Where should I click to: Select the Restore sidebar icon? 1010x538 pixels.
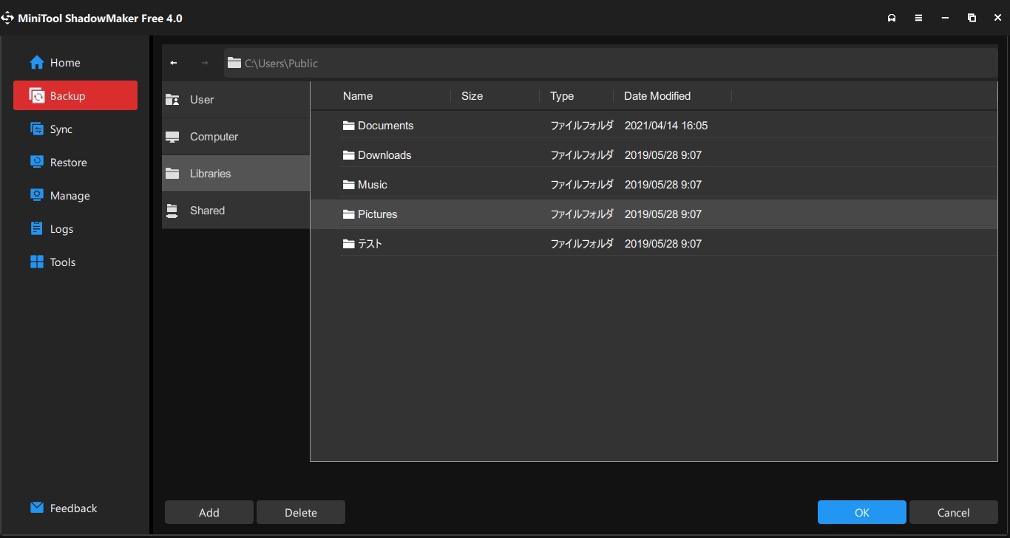click(37, 163)
